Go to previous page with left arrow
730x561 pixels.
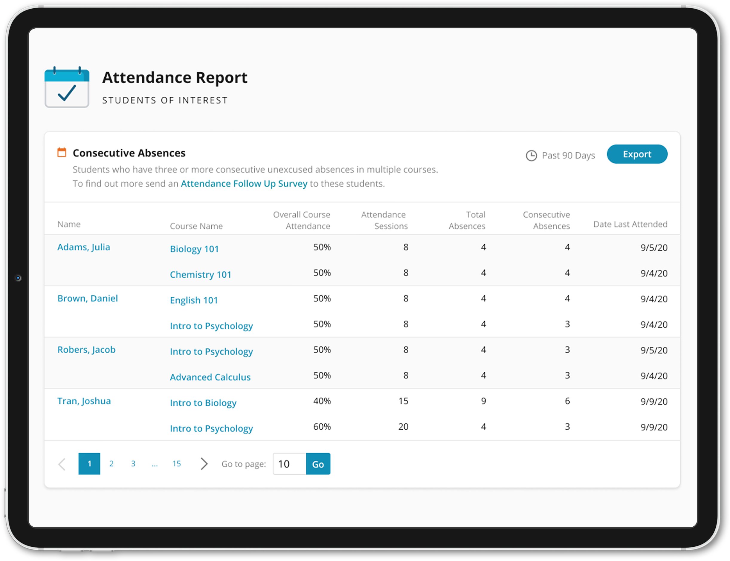tap(62, 464)
